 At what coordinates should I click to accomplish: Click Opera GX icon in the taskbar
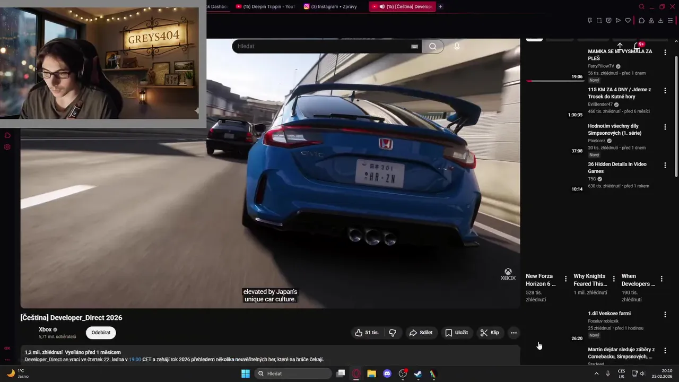pos(356,374)
